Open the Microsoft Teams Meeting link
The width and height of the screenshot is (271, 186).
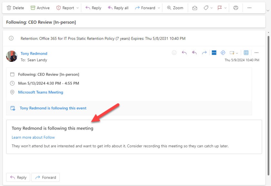tap(41, 92)
